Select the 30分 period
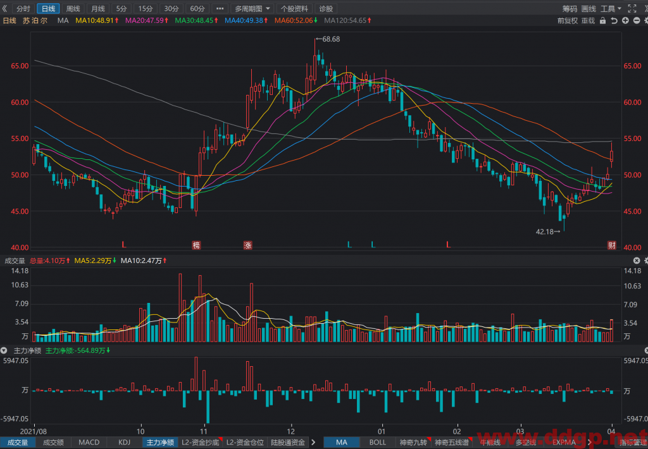This screenshot has width=648, height=449. pyautogui.click(x=171, y=9)
